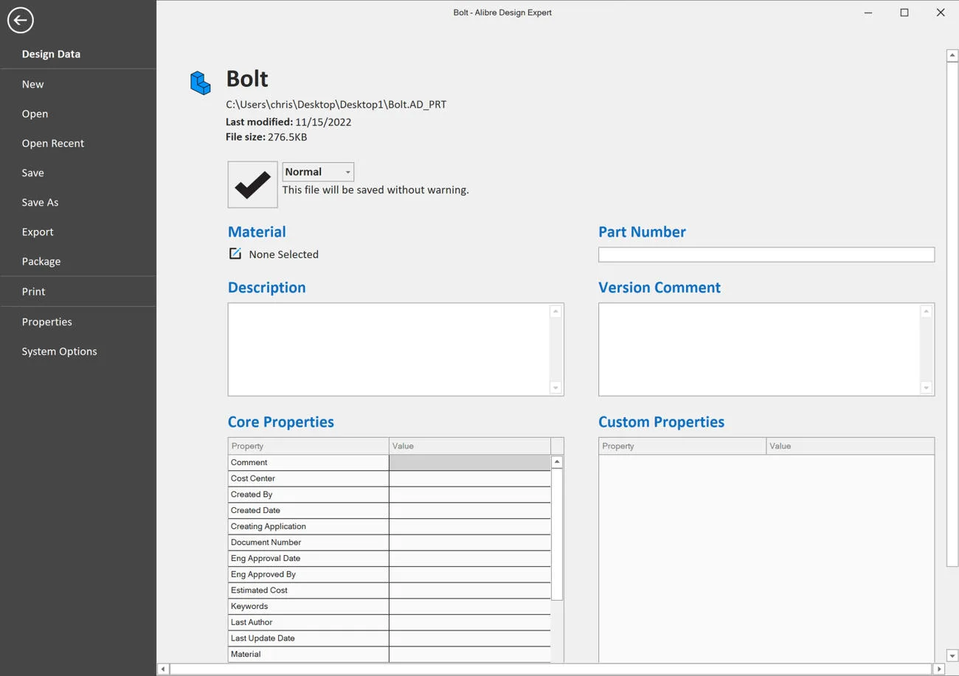Click inside the Version Comment text box
This screenshot has height=676, width=959.
[x=759, y=349]
